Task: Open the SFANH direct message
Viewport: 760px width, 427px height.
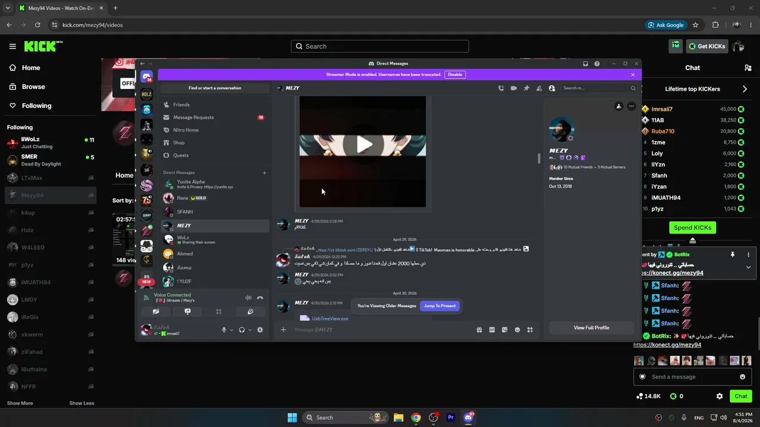Action: [214, 212]
